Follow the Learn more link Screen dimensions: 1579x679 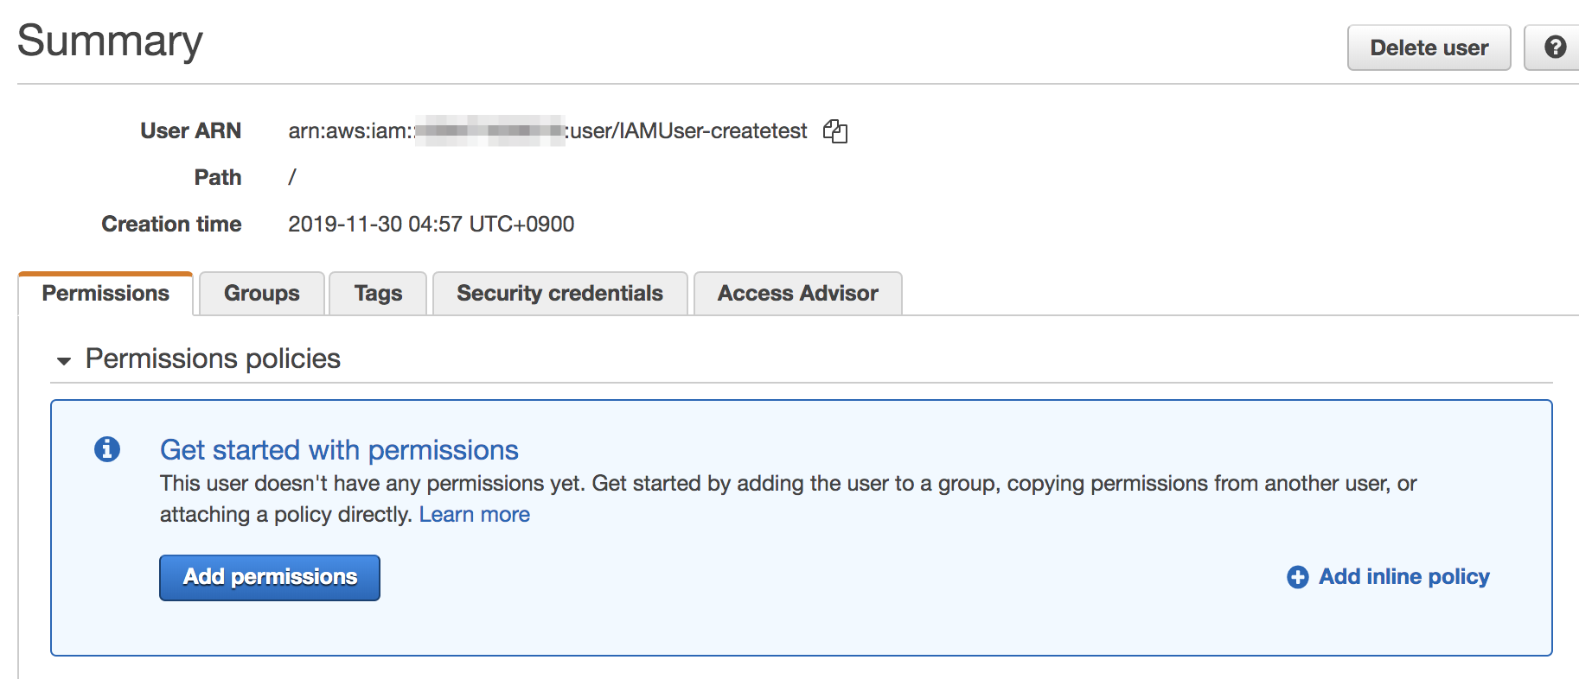pyautogui.click(x=475, y=515)
